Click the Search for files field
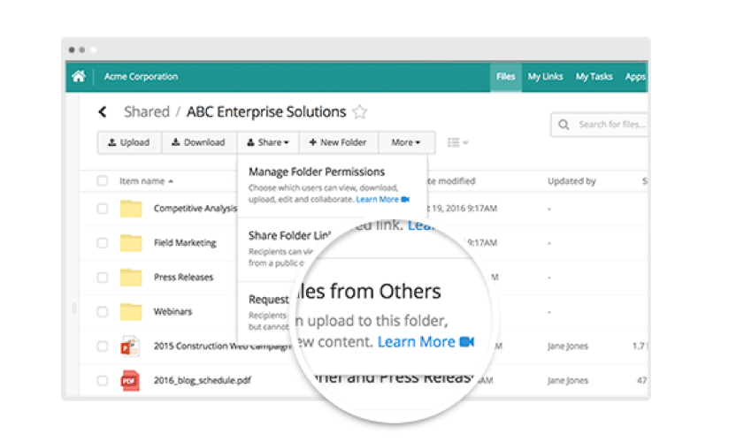 600,125
